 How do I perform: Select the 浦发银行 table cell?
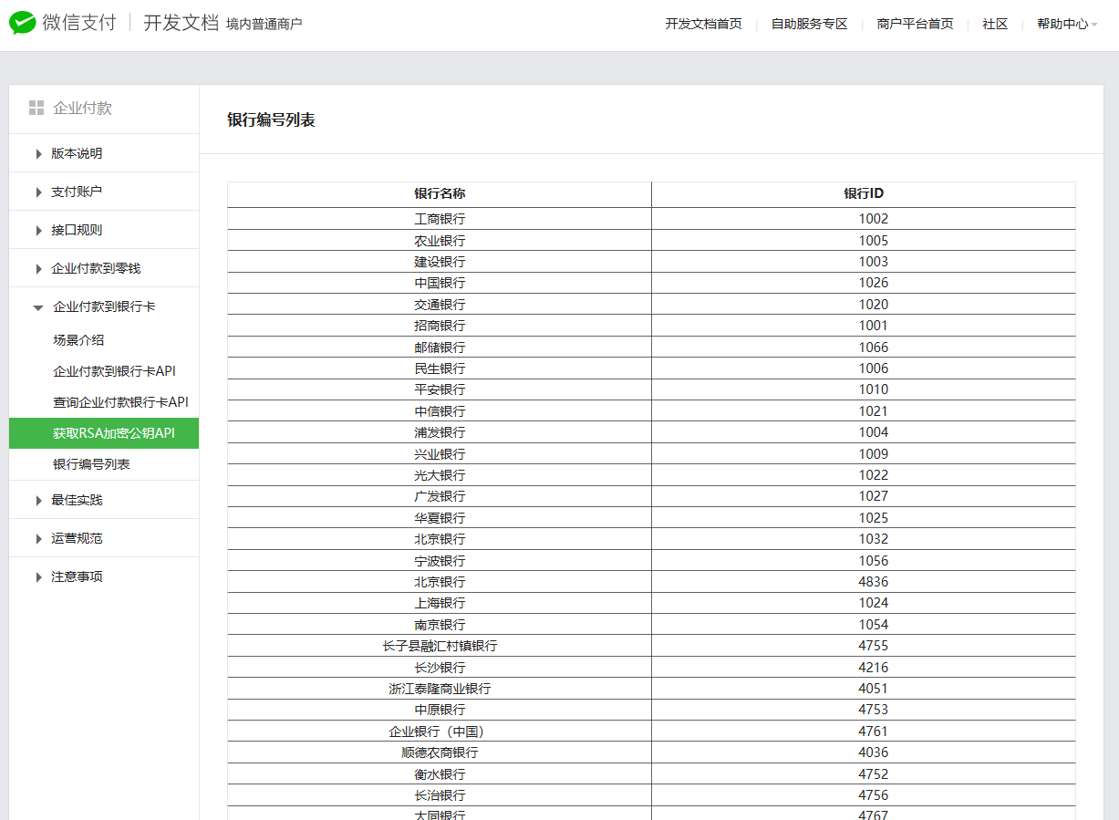coord(440,432)
